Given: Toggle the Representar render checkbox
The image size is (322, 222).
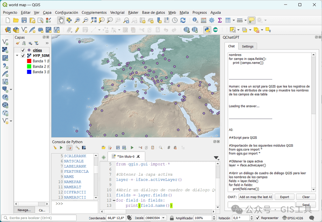Looking at the screenshot, I should pyautogui.click(x=258, y=218).
